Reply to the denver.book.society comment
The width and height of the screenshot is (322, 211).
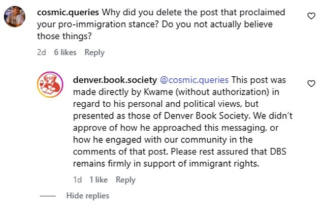click(125, 179)
